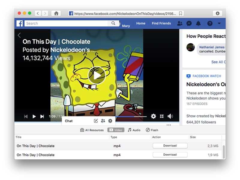The image size is (240, 180).
Task: Select the first On This Day | Chocolate row
Action: pyautogui.click(x=118, y=146)
